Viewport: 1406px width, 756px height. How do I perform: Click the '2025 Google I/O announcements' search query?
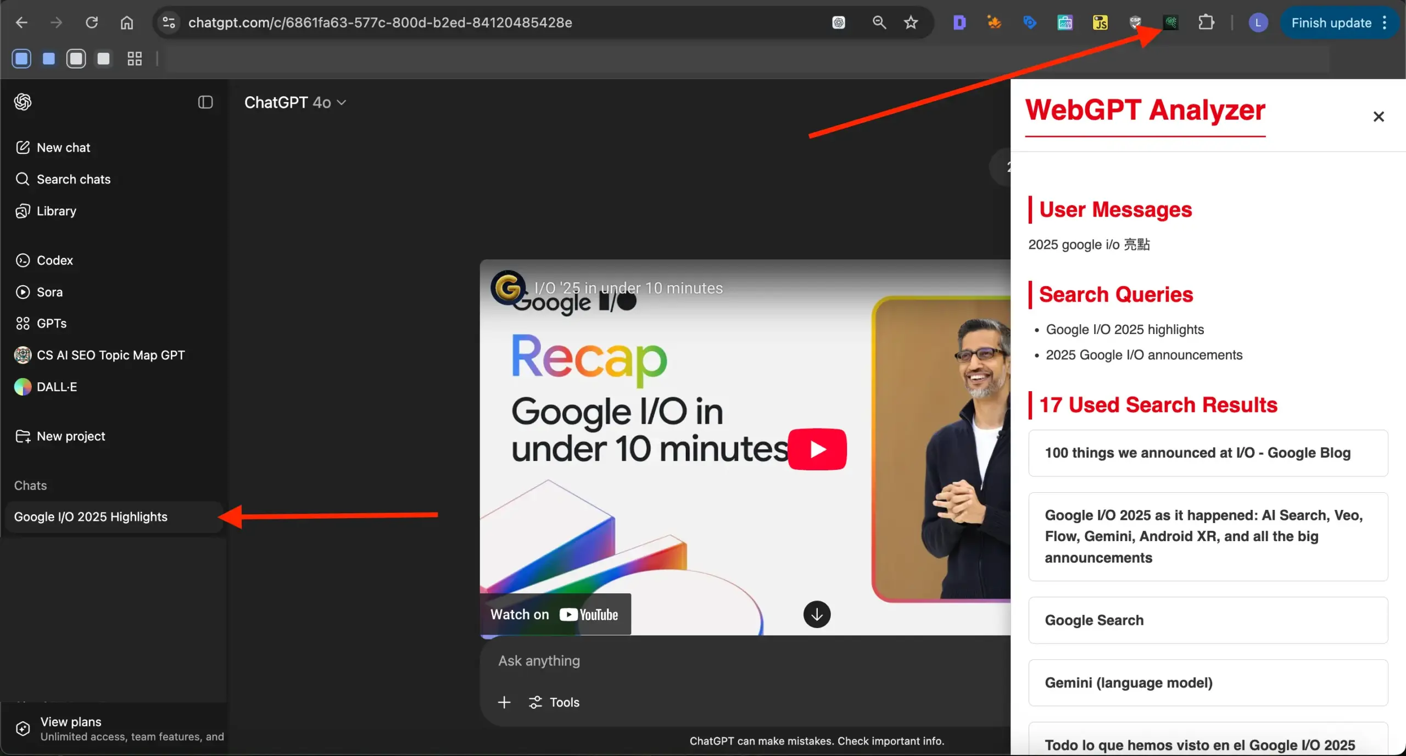(x=1144, y=355)
